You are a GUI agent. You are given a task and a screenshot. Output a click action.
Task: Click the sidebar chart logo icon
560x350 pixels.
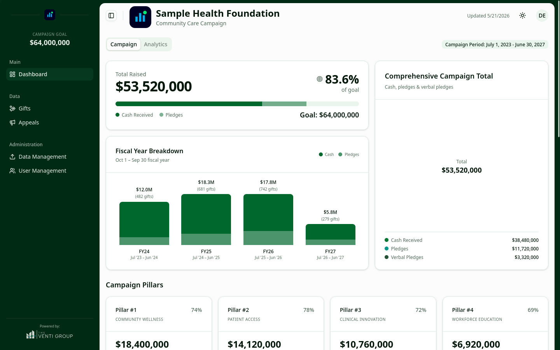(x=50, y=15)
